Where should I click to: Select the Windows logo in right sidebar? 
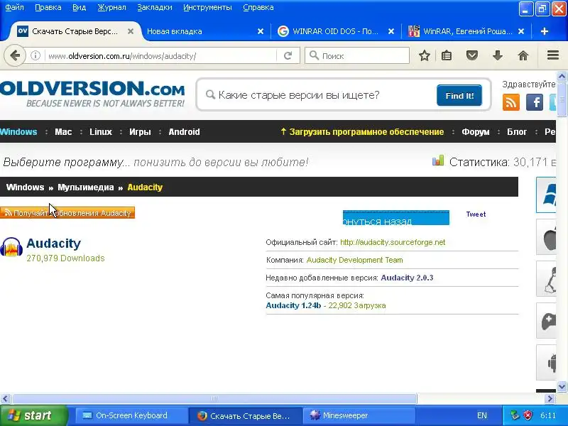point(546,195)
